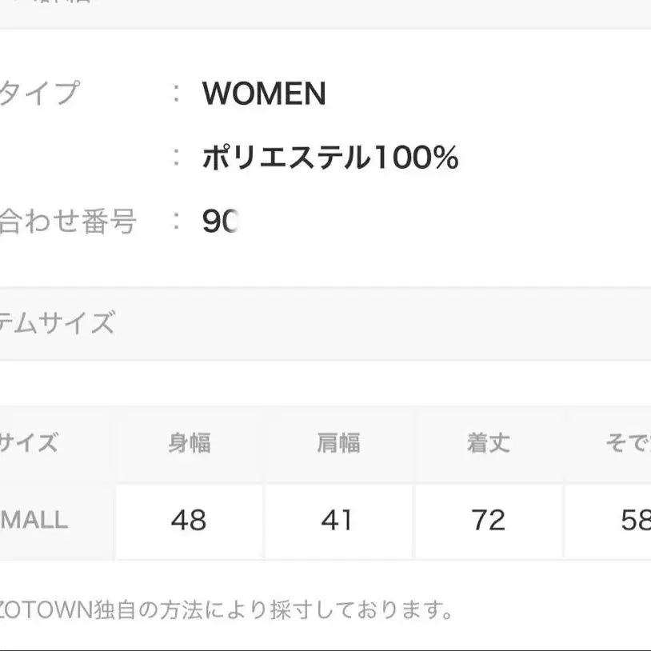Click the colon beside ポリエステル100%

pyautogui.click(x=177, y=158)
